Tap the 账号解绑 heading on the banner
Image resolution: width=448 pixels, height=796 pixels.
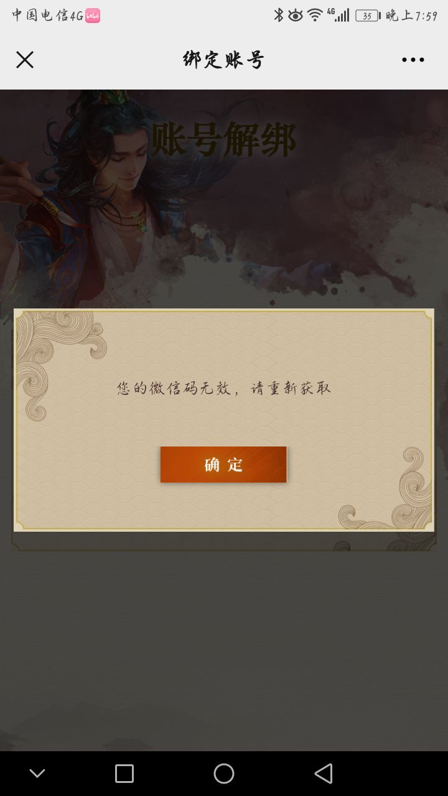pyautogui.click(x=223, y=140)
